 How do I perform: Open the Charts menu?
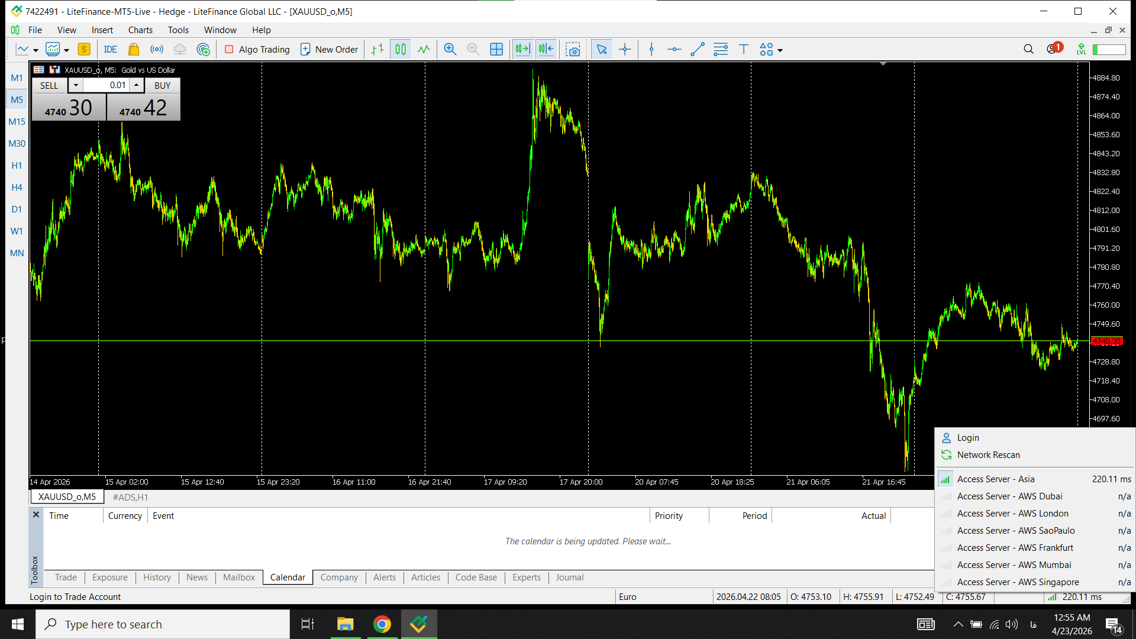(140, 30)
